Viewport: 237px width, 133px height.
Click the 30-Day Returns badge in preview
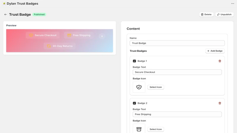tap(60, 46)
